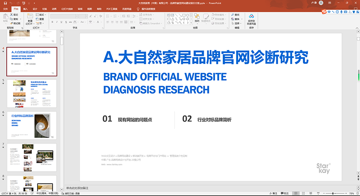Open the Select (选择) dropdown
This screenshot has width=360, height=196.
pyautogui.click(x=236, y=23)
